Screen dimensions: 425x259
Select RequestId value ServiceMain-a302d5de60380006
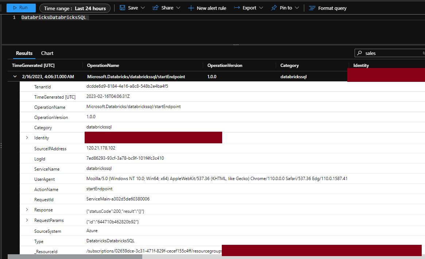[x=118, y=199]
